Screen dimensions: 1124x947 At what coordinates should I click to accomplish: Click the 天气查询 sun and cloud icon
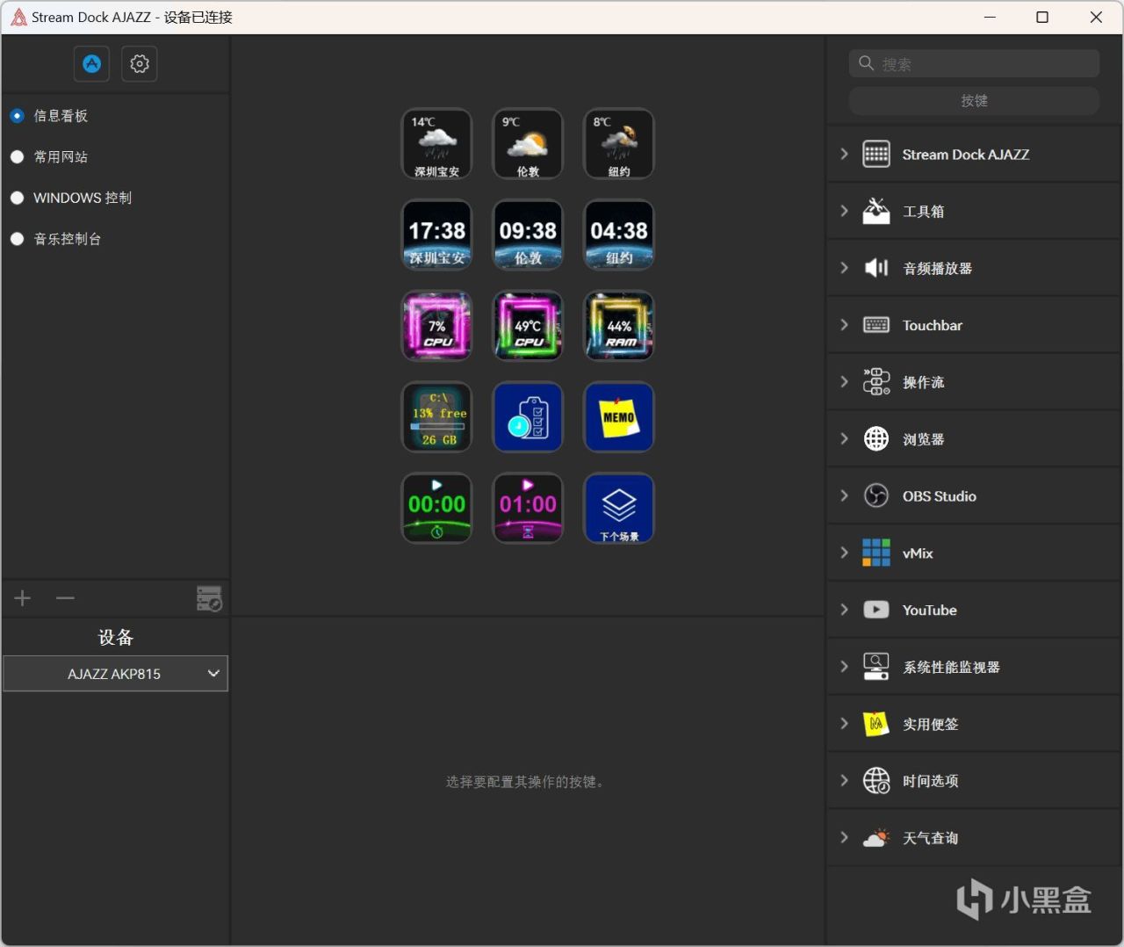pos(876,837)
